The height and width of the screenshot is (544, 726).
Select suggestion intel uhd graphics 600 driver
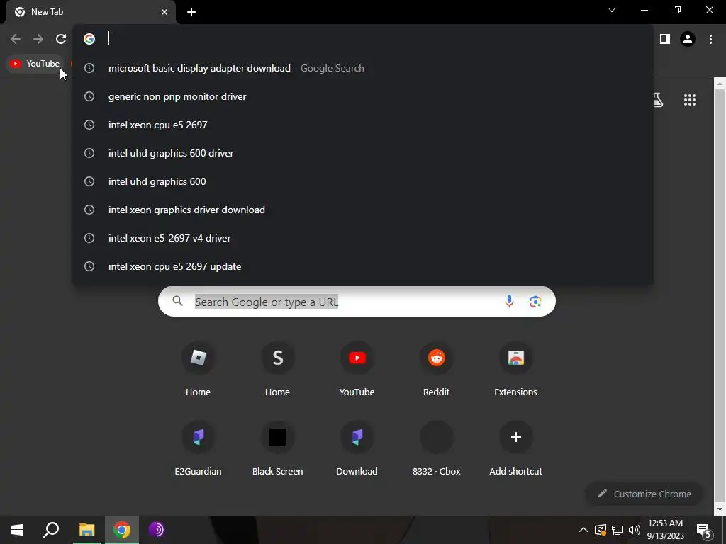click(363, 153)
